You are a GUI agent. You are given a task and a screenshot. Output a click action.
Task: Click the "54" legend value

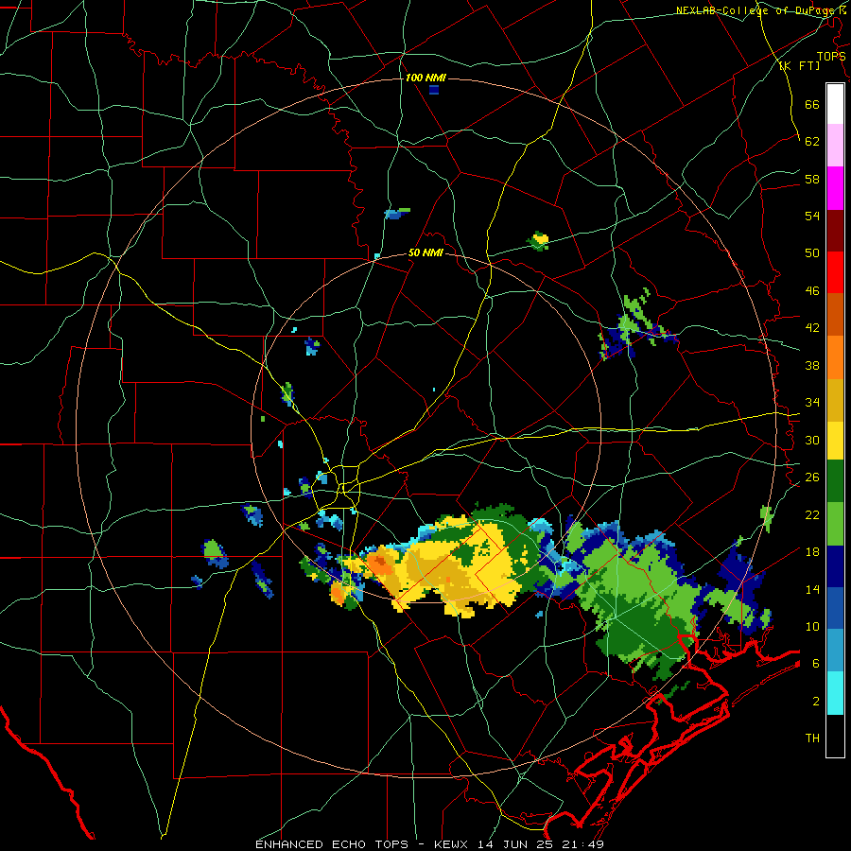(812, 216)
